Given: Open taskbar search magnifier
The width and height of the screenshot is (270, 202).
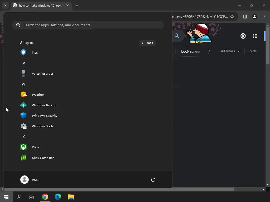Looking at the screenshot, I should 19,197.
